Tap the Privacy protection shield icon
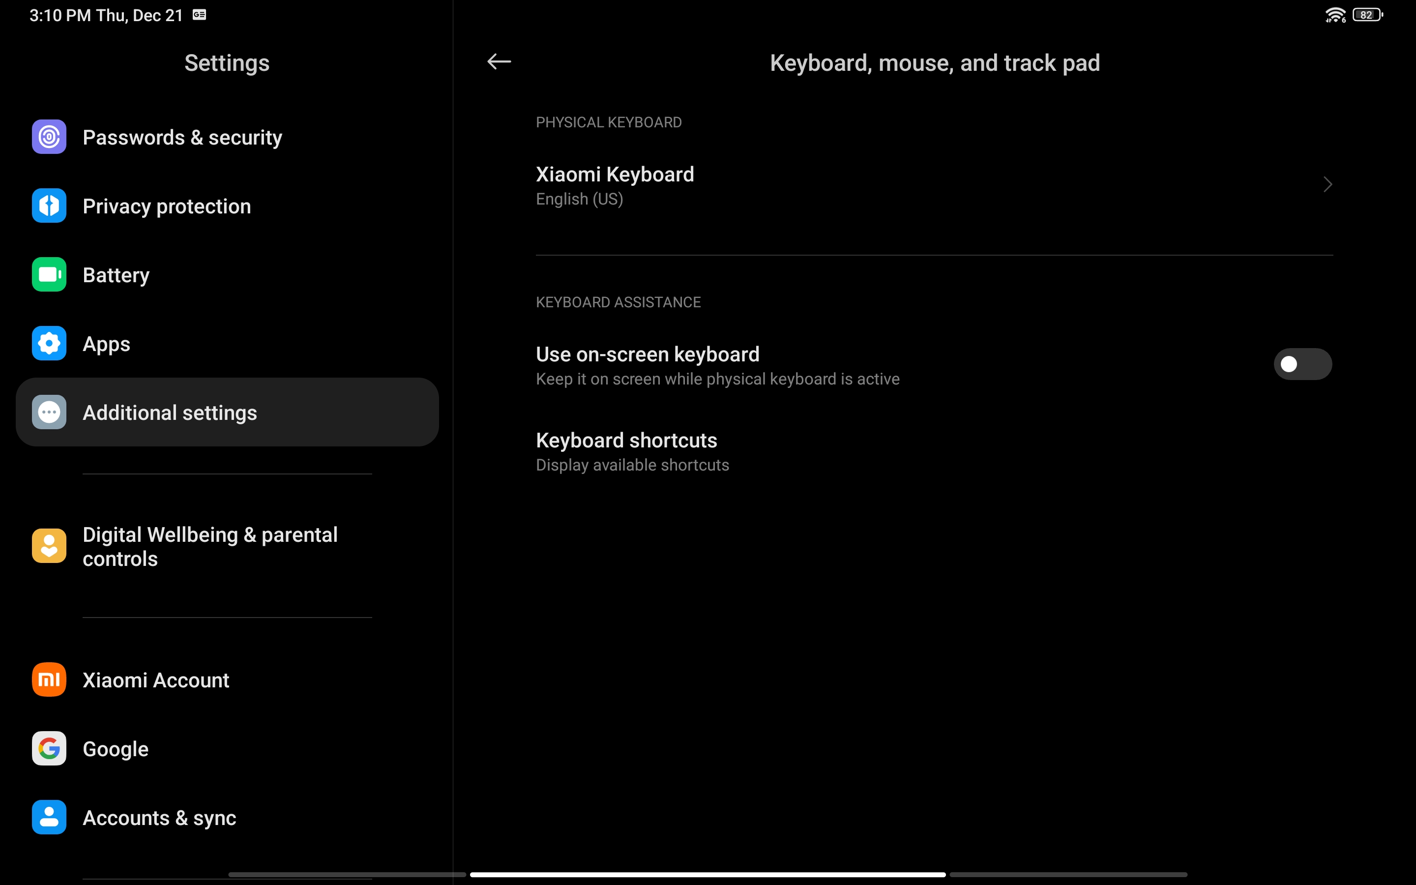This screenshot has height=885, width=1416. [49, 206]
